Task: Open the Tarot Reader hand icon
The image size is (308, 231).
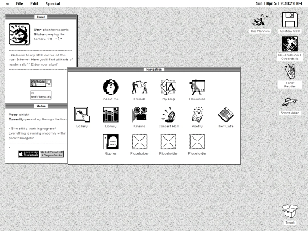Action: point(290,71)
